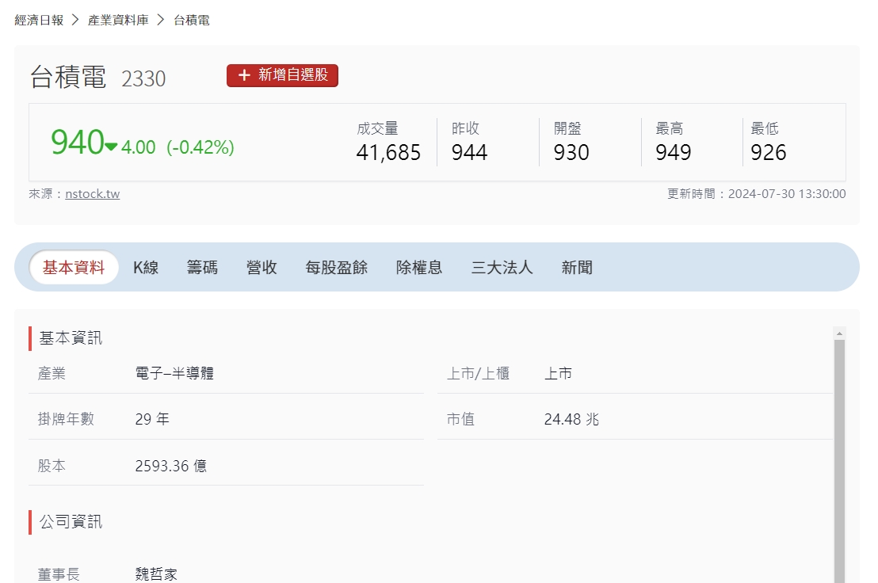Click the scrollbar up arrow

839,333
